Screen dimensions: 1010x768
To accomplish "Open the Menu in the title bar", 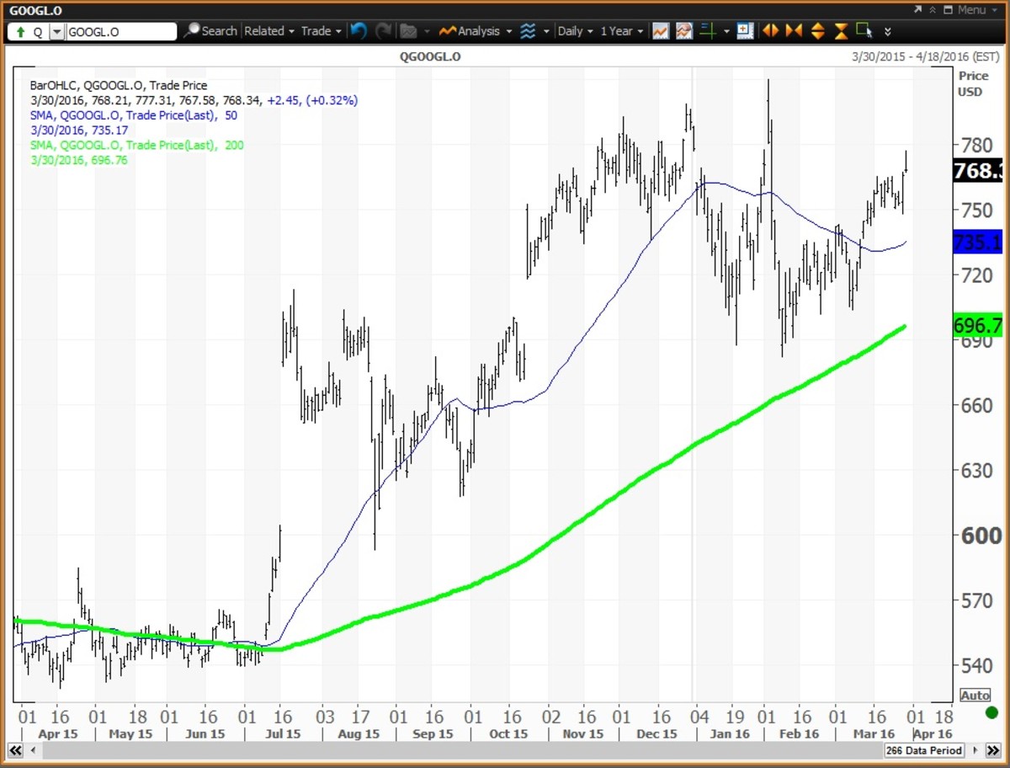I will coord(970,9).
